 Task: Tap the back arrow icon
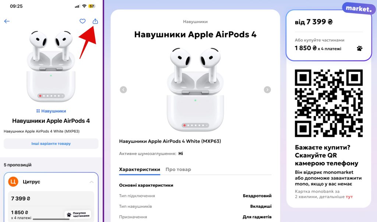pos(7,21)
